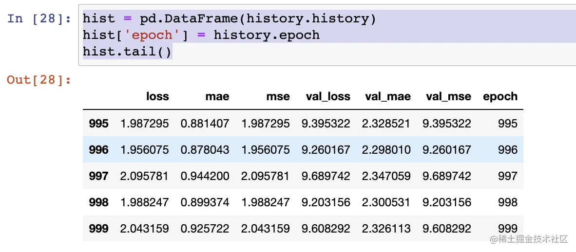
Task: Click the mae column header
Action: pos(217,96)
